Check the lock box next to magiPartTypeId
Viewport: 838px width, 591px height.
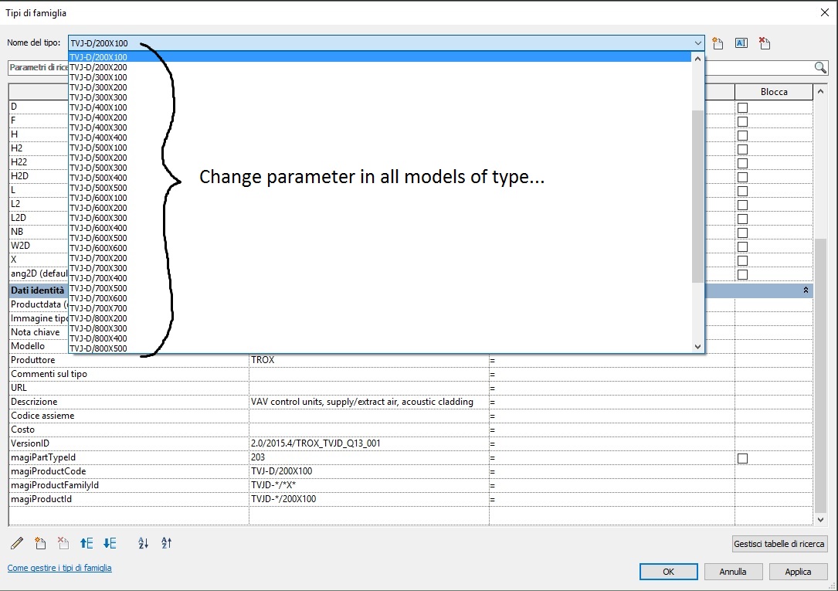pyautogui.click(x=742, y=457)
